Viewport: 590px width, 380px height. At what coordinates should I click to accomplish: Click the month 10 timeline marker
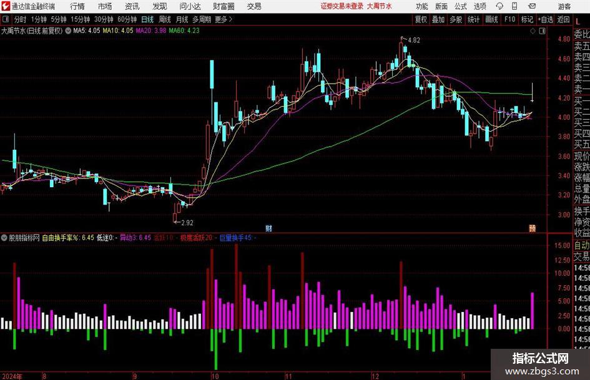point(215,376)
